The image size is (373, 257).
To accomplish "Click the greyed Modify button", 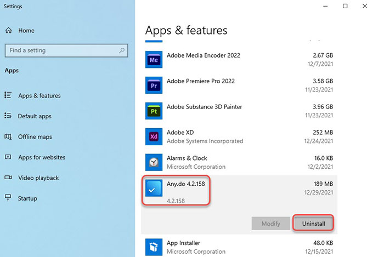I will 271,224.
